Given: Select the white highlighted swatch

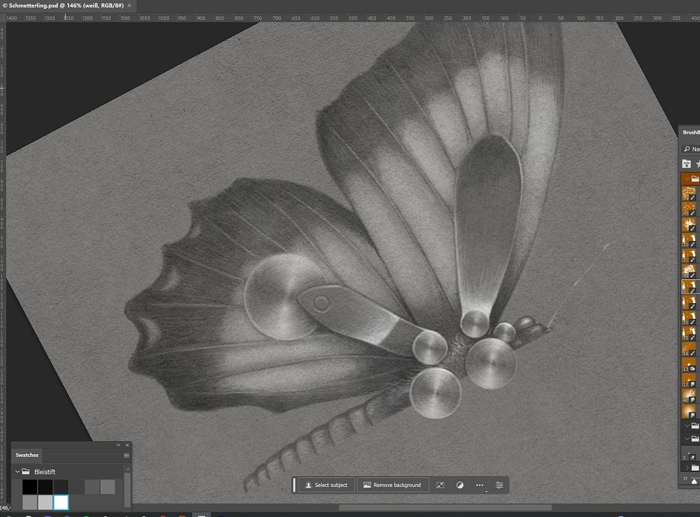Looking at the screenshot, I should point(61,502).
